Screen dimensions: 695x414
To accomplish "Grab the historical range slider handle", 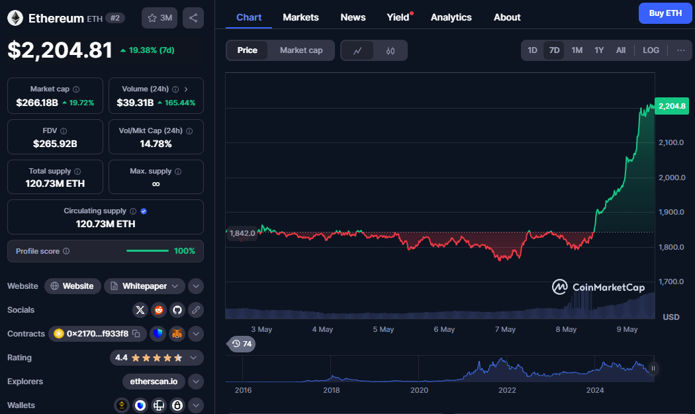I will pos(653,368).
